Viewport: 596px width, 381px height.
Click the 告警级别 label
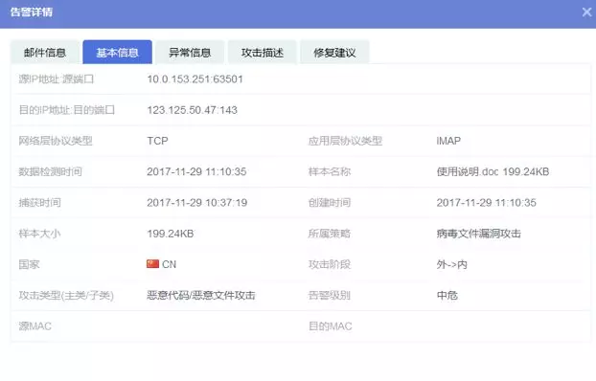coord(330,295)
